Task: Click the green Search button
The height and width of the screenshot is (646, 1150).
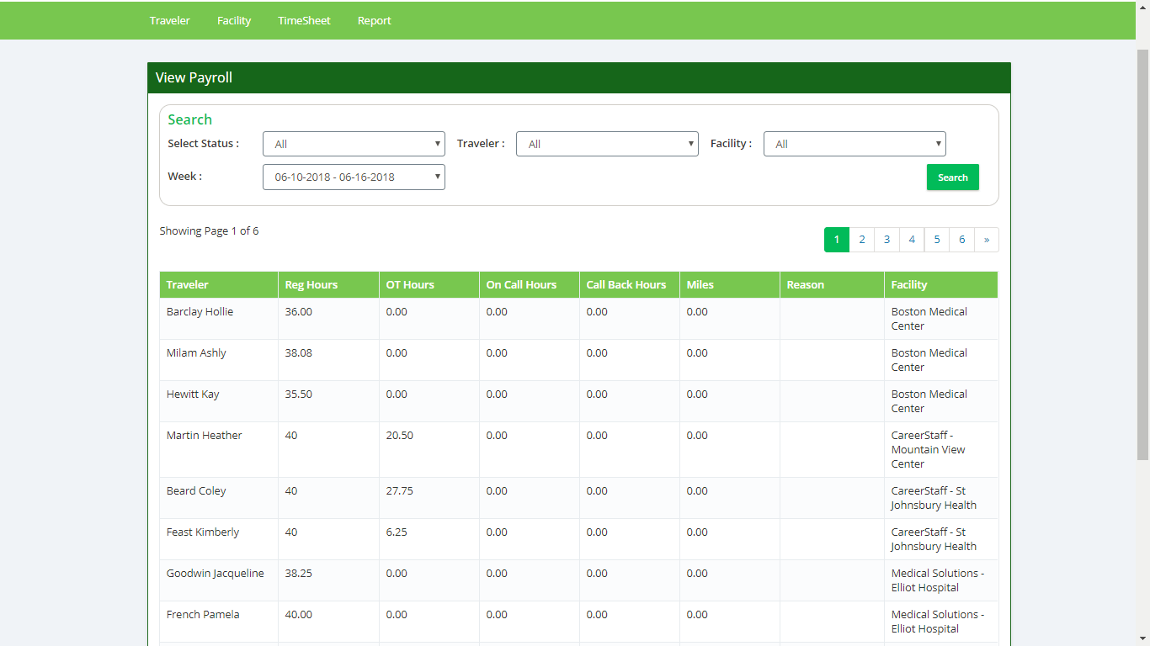Action: click(952, 177)
